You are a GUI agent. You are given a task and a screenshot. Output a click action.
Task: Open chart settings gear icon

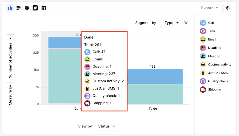click(x=228, y=8)
